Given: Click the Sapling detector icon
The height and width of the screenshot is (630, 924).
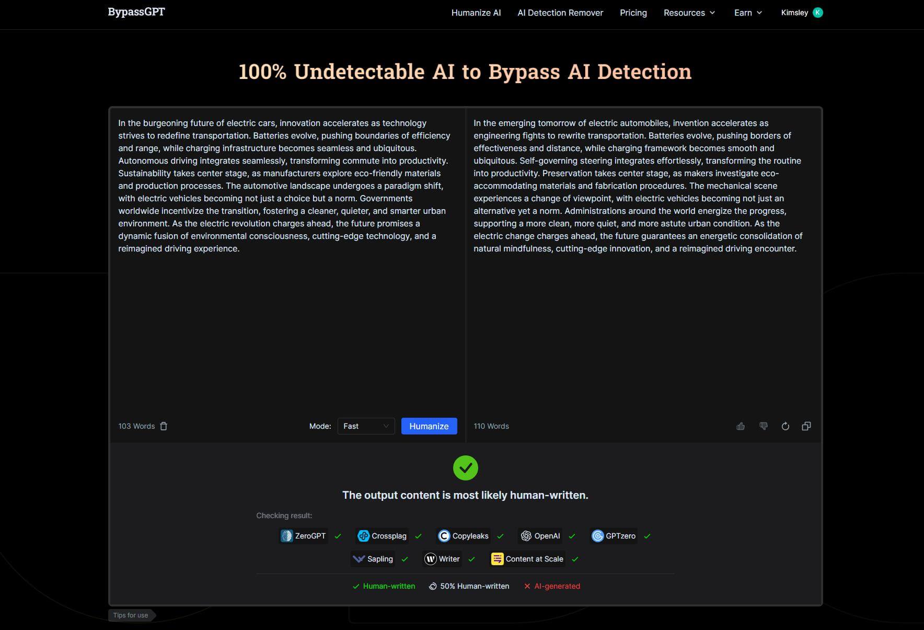Looking at the screenshot, I should tap(359, 559).
